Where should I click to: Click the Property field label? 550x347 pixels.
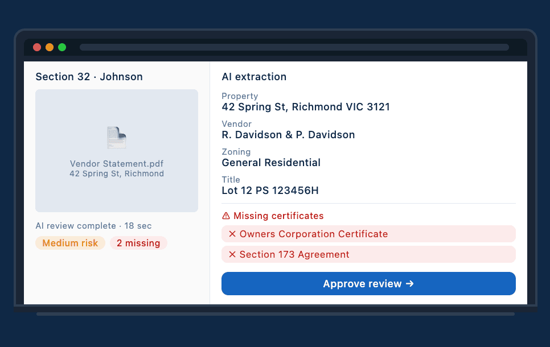(240, 96)
